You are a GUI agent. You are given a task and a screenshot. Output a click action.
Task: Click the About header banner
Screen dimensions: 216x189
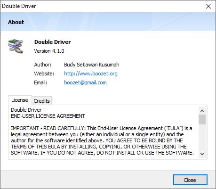[x=108, y=22]
